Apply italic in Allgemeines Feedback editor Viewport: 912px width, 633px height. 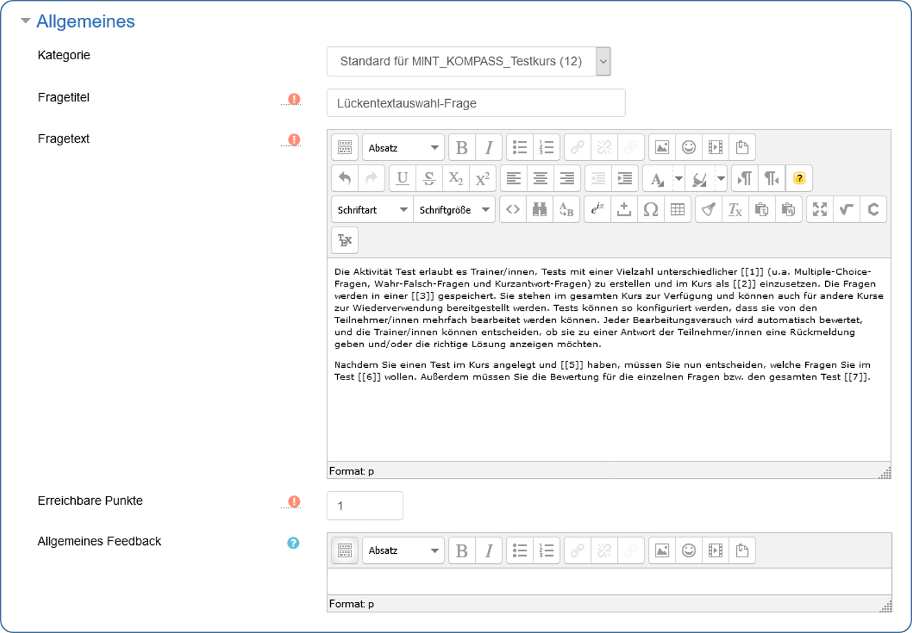(x=489, y=550)
